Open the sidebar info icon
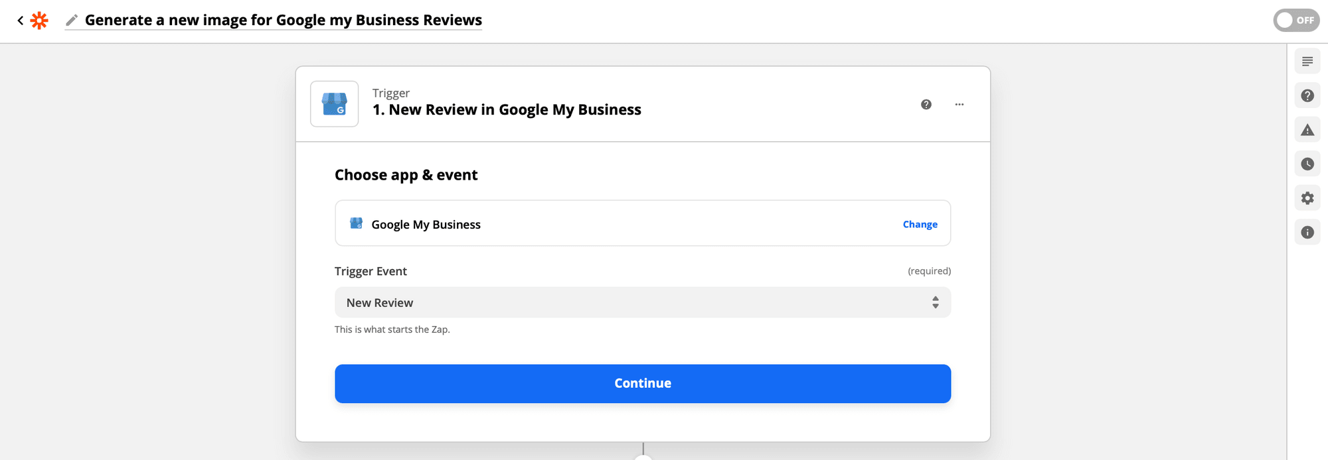The image size is (1328, 460). (1307, 232)
